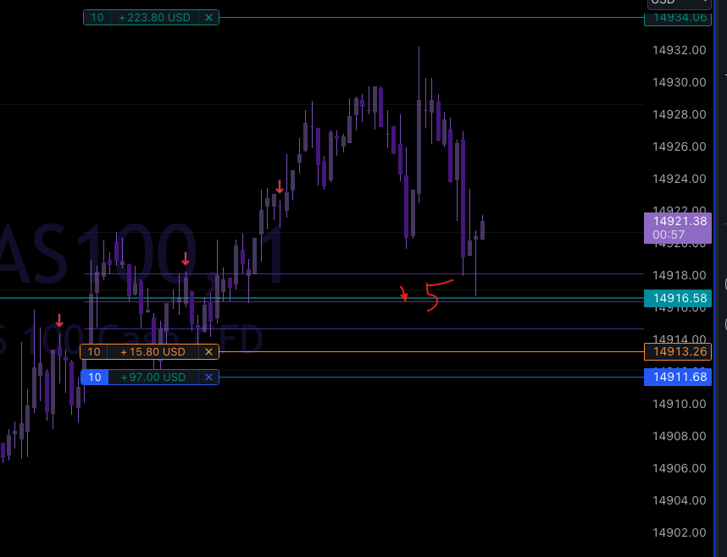Edit the 10 quantity in the blue order
The height and width of the screenshot is (557, 727).
(x=95, y=377)
